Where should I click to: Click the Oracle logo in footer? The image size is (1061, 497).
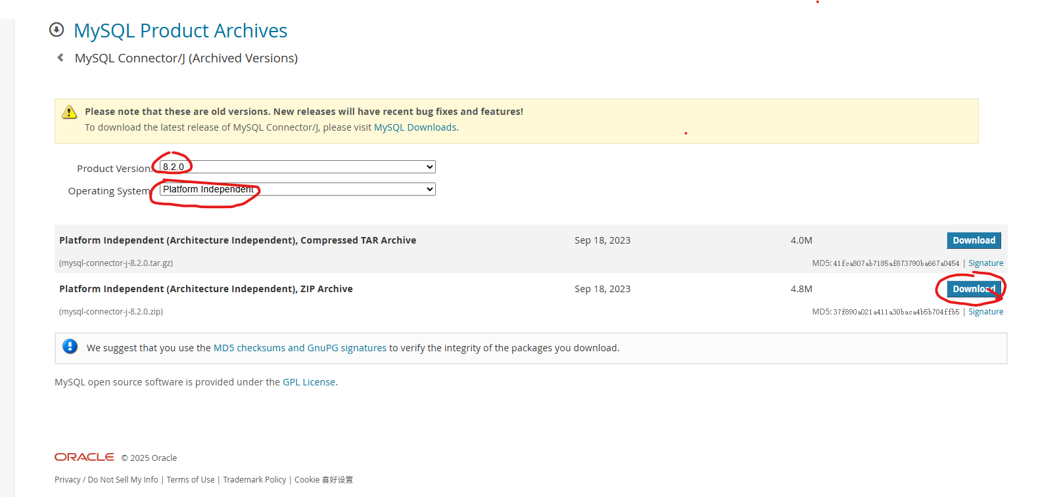[x=84, y=457]
